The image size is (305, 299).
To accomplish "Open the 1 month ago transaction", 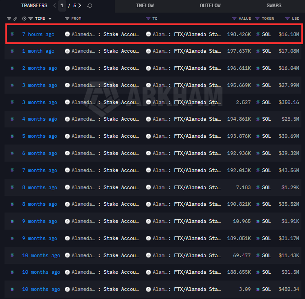I will (38, 51).
